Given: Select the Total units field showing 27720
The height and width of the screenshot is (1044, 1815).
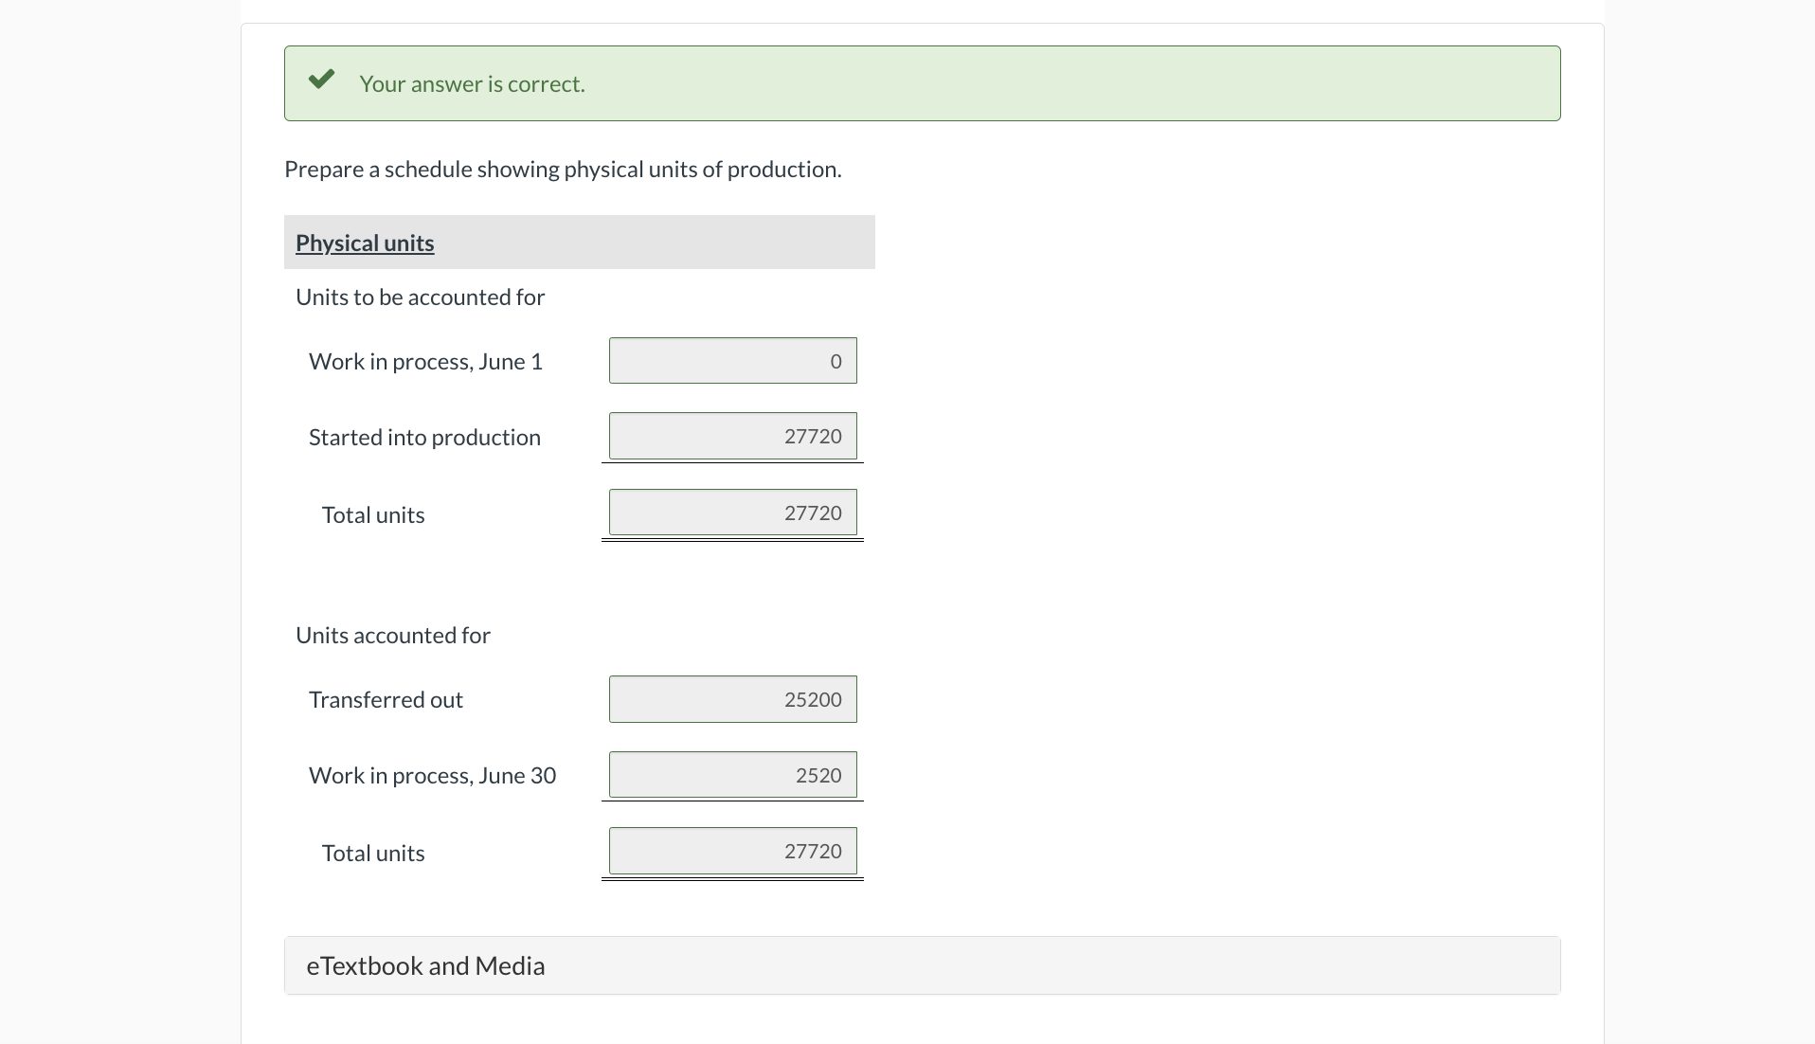Looking at the screenshot, I should (731, 513).
